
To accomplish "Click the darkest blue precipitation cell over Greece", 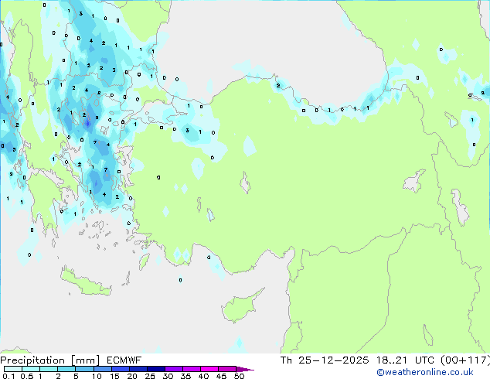I will click(88, 124).
